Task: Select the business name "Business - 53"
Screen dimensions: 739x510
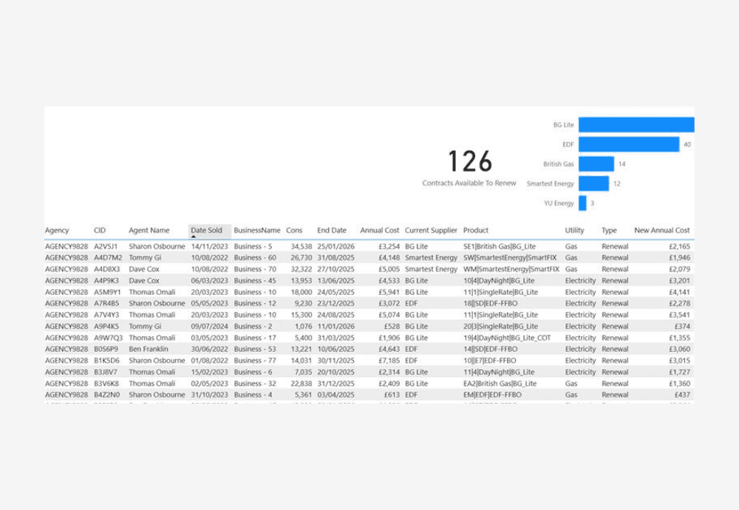Action: (255, 350)
